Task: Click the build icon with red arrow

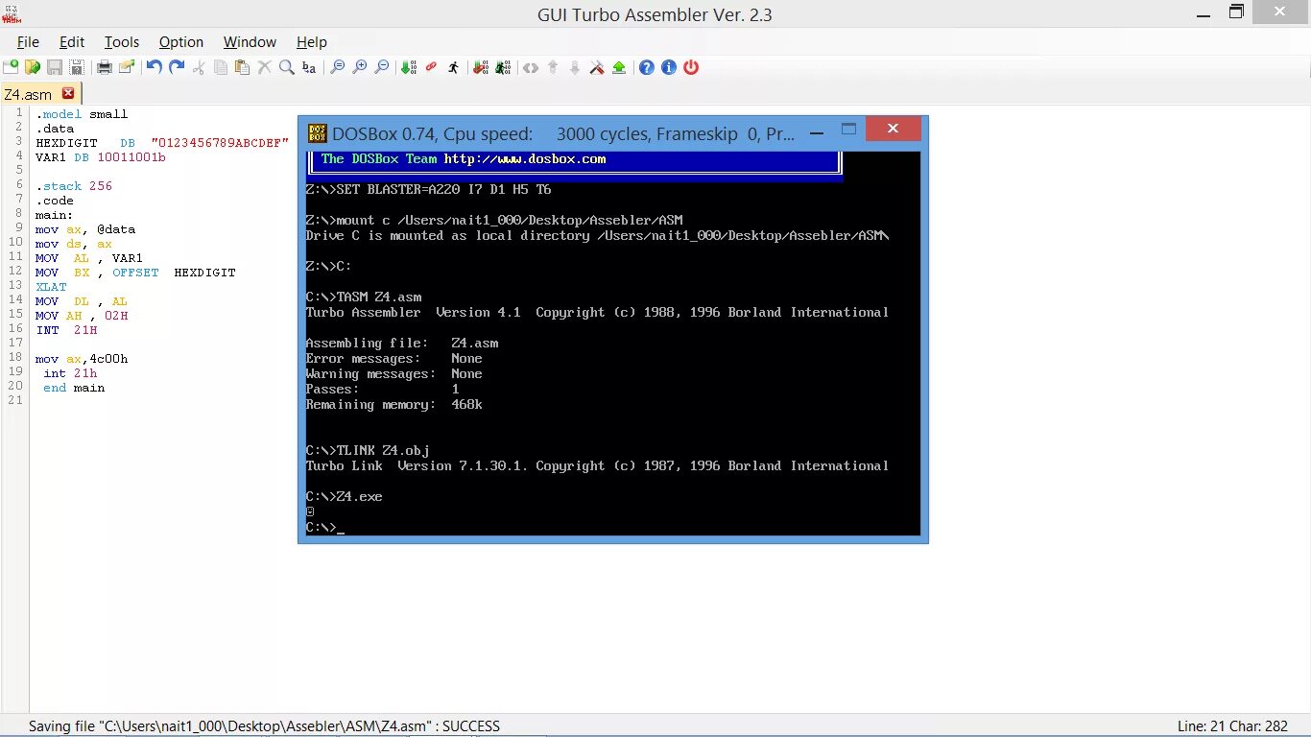Action: (481, 67)
